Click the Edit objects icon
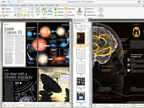 click(38, 10)
